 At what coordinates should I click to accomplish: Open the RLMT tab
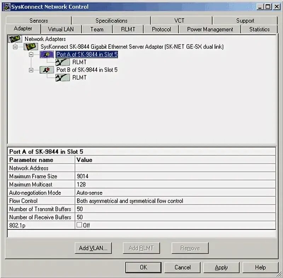tap(128, 29)
